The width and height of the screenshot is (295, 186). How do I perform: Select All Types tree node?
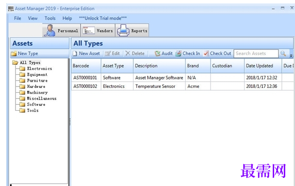click(x=30, y=62)
